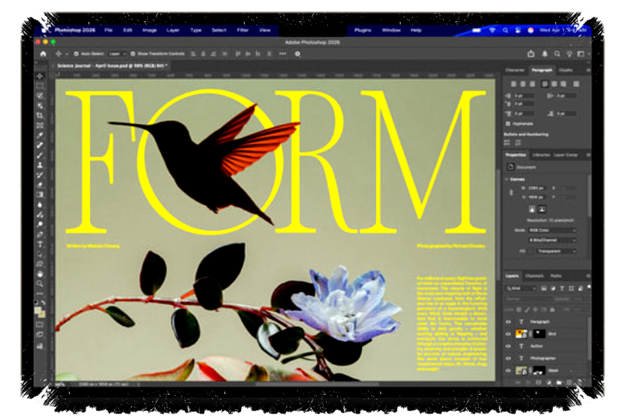Switch to the Channels tab
The width and height of the screenshot is (625, 416).
pos(534,276)
